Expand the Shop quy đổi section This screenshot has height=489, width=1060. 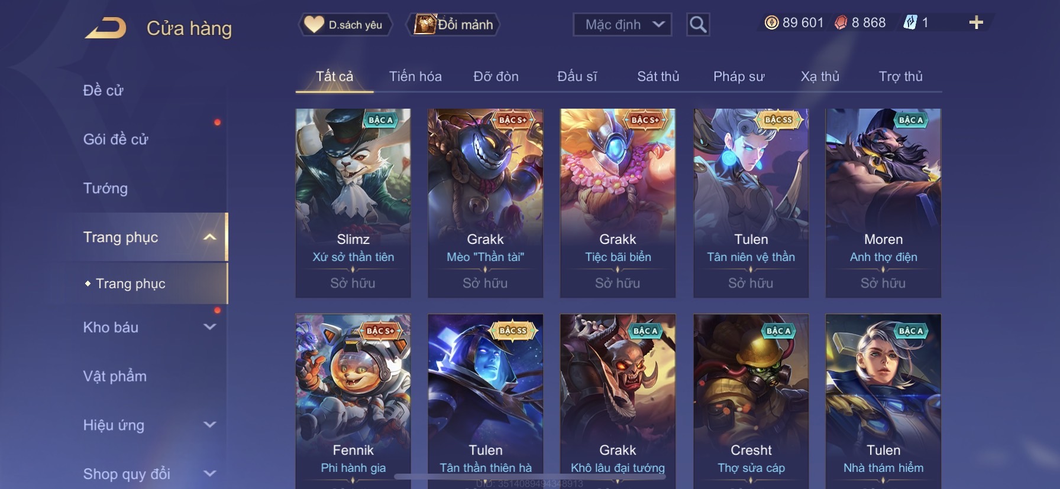click(209, 473)
